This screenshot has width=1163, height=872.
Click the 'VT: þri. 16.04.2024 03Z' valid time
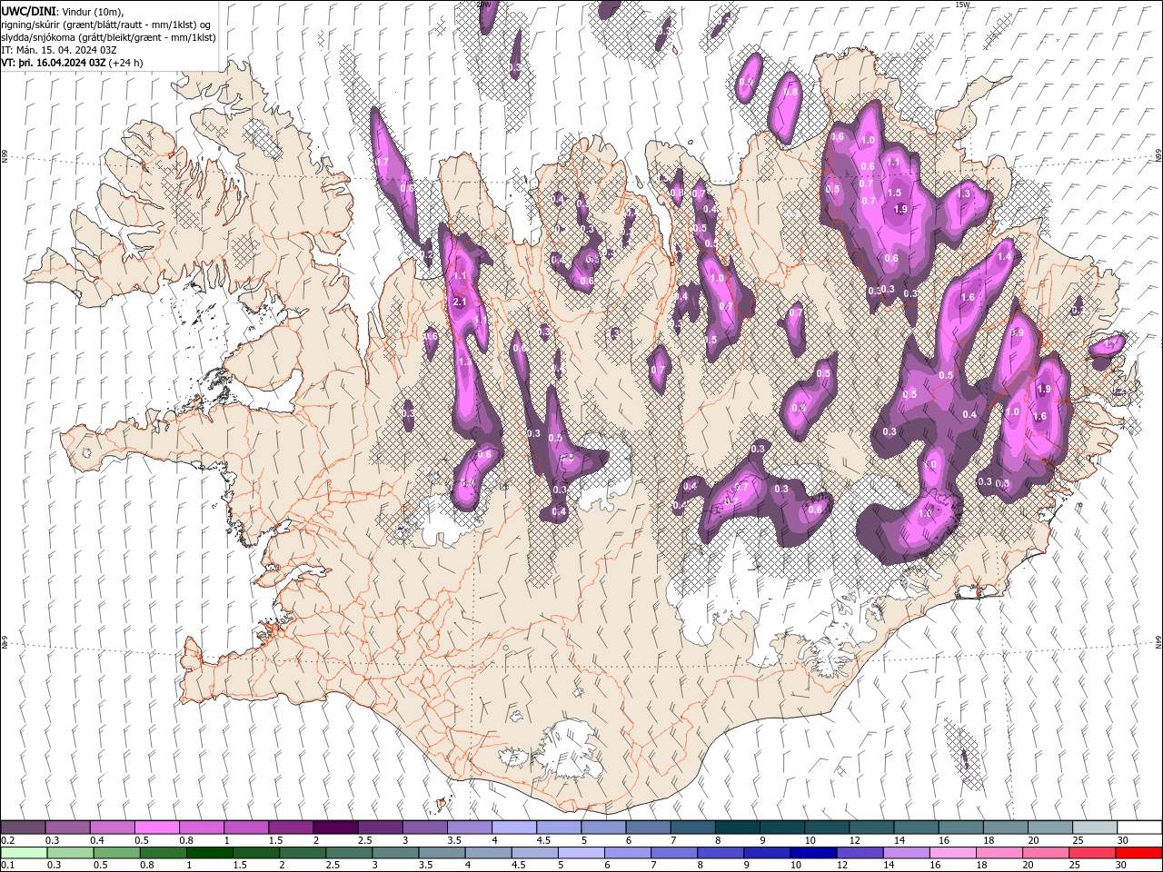(54, 63)
